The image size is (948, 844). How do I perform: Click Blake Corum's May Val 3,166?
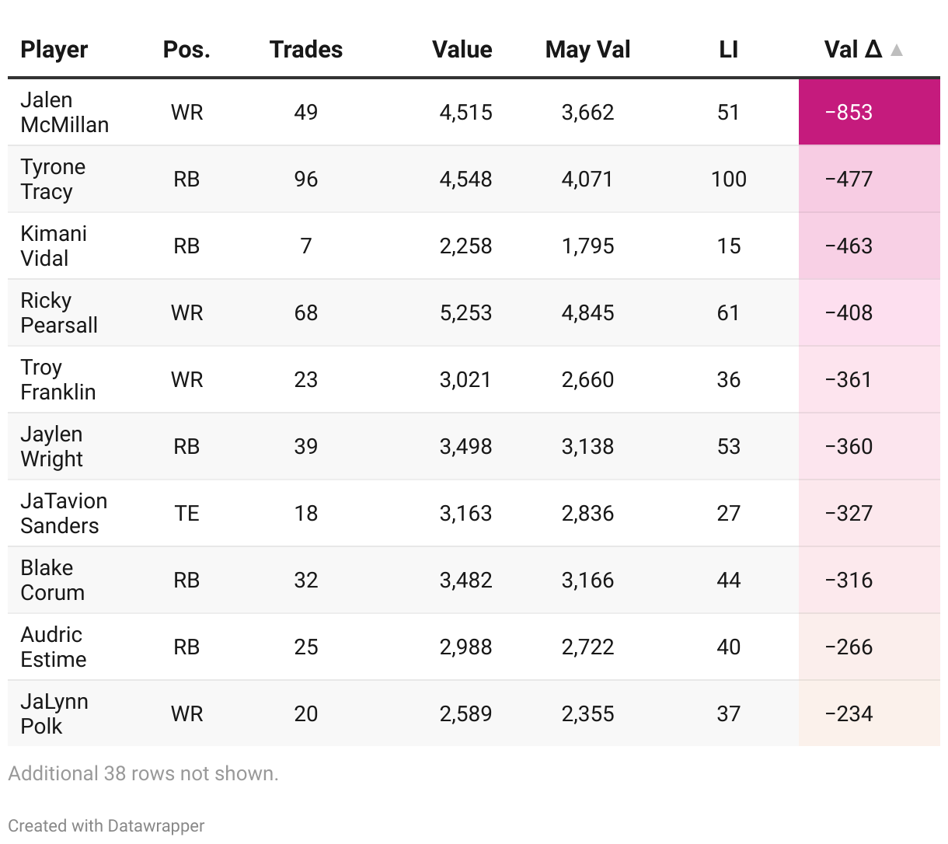[587, 581]
